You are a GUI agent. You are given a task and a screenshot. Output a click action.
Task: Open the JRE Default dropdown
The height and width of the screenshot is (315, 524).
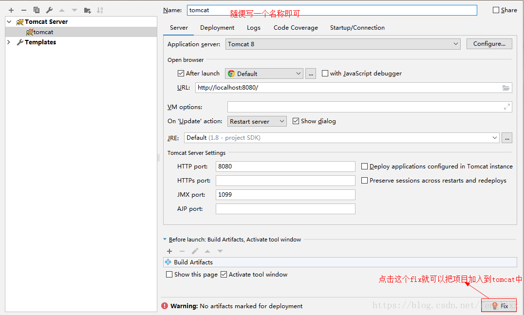342,138
